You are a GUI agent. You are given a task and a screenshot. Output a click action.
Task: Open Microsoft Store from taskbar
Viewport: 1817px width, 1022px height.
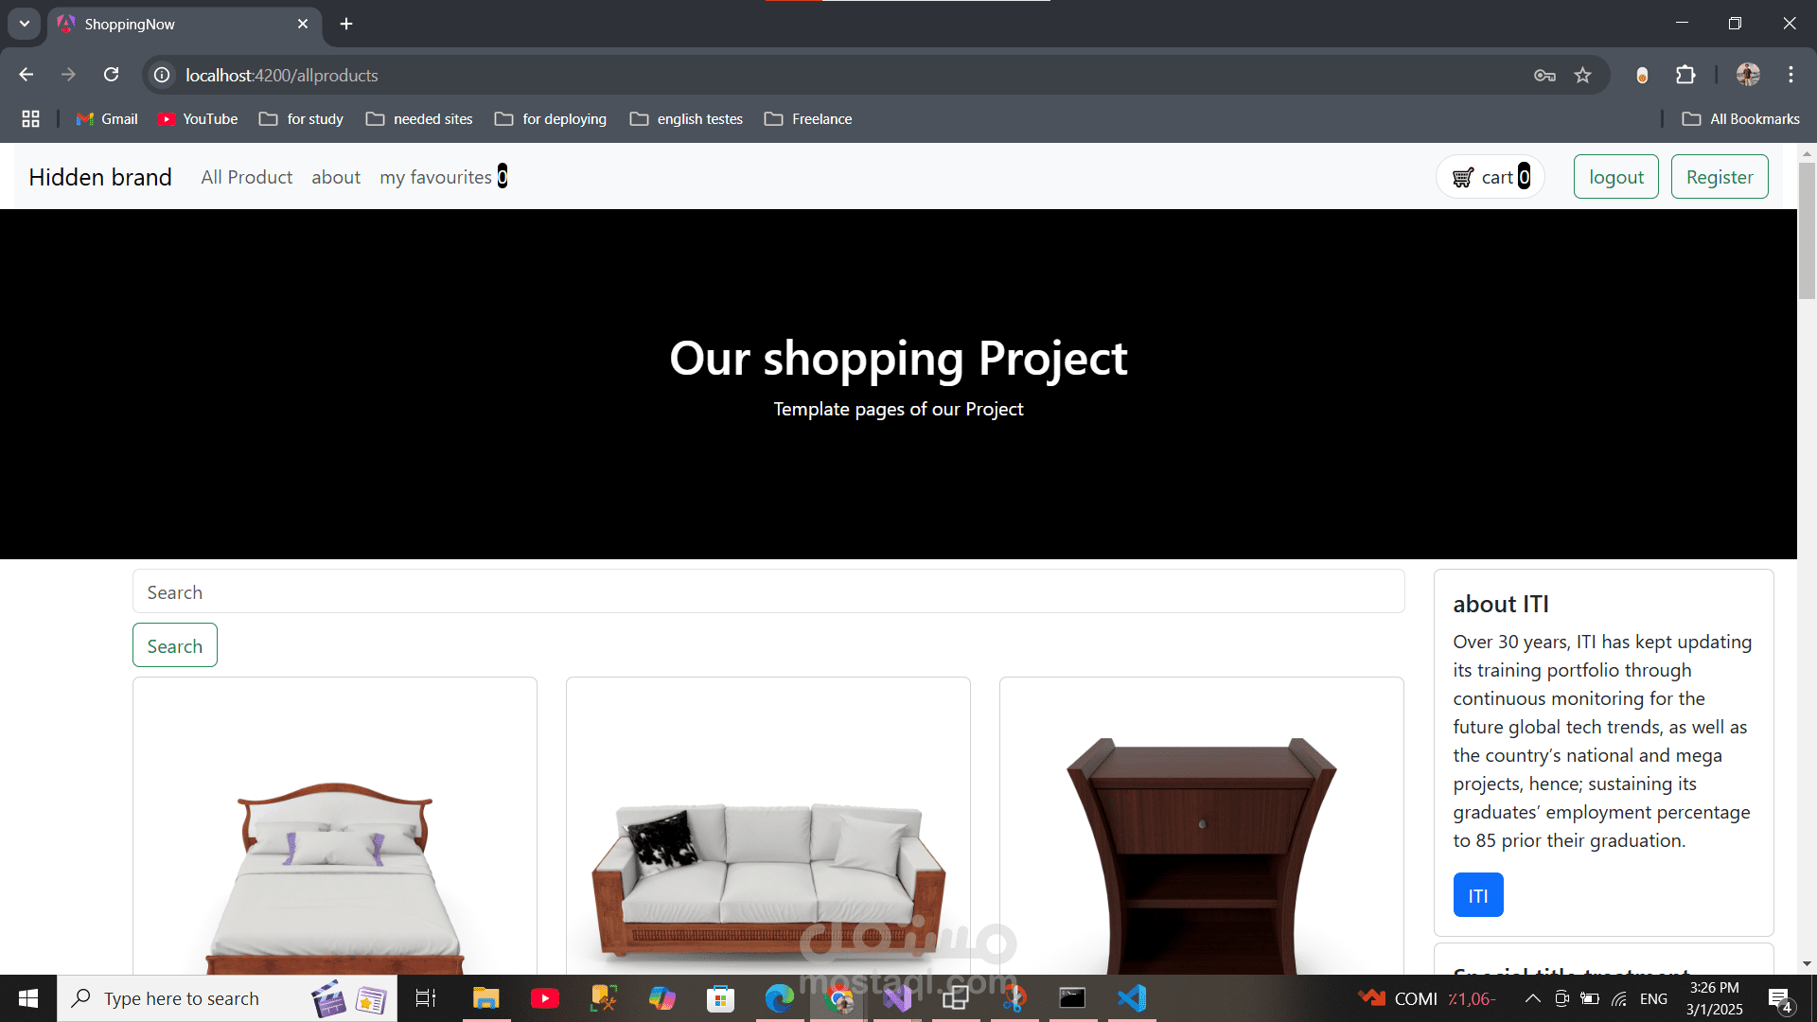pyautogui.click(x=721, y=998)
